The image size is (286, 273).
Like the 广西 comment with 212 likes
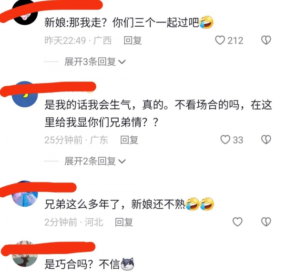point(220,40)
